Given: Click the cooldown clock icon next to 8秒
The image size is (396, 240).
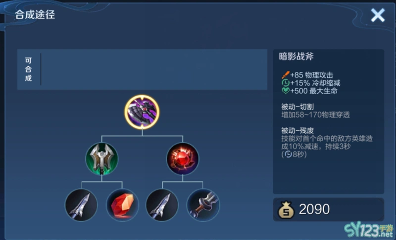Looking at the screenshot, I should (288, 154).
